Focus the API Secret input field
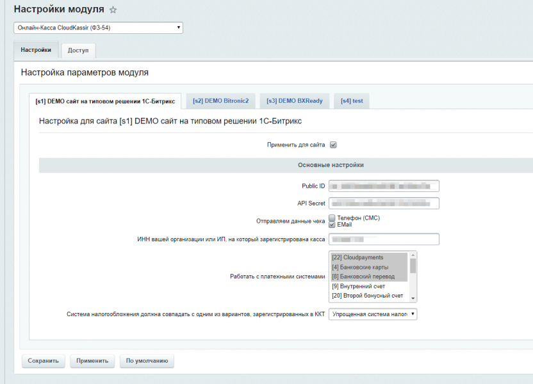The width and height of the screenshot is (533, 384). pos(384,204)
